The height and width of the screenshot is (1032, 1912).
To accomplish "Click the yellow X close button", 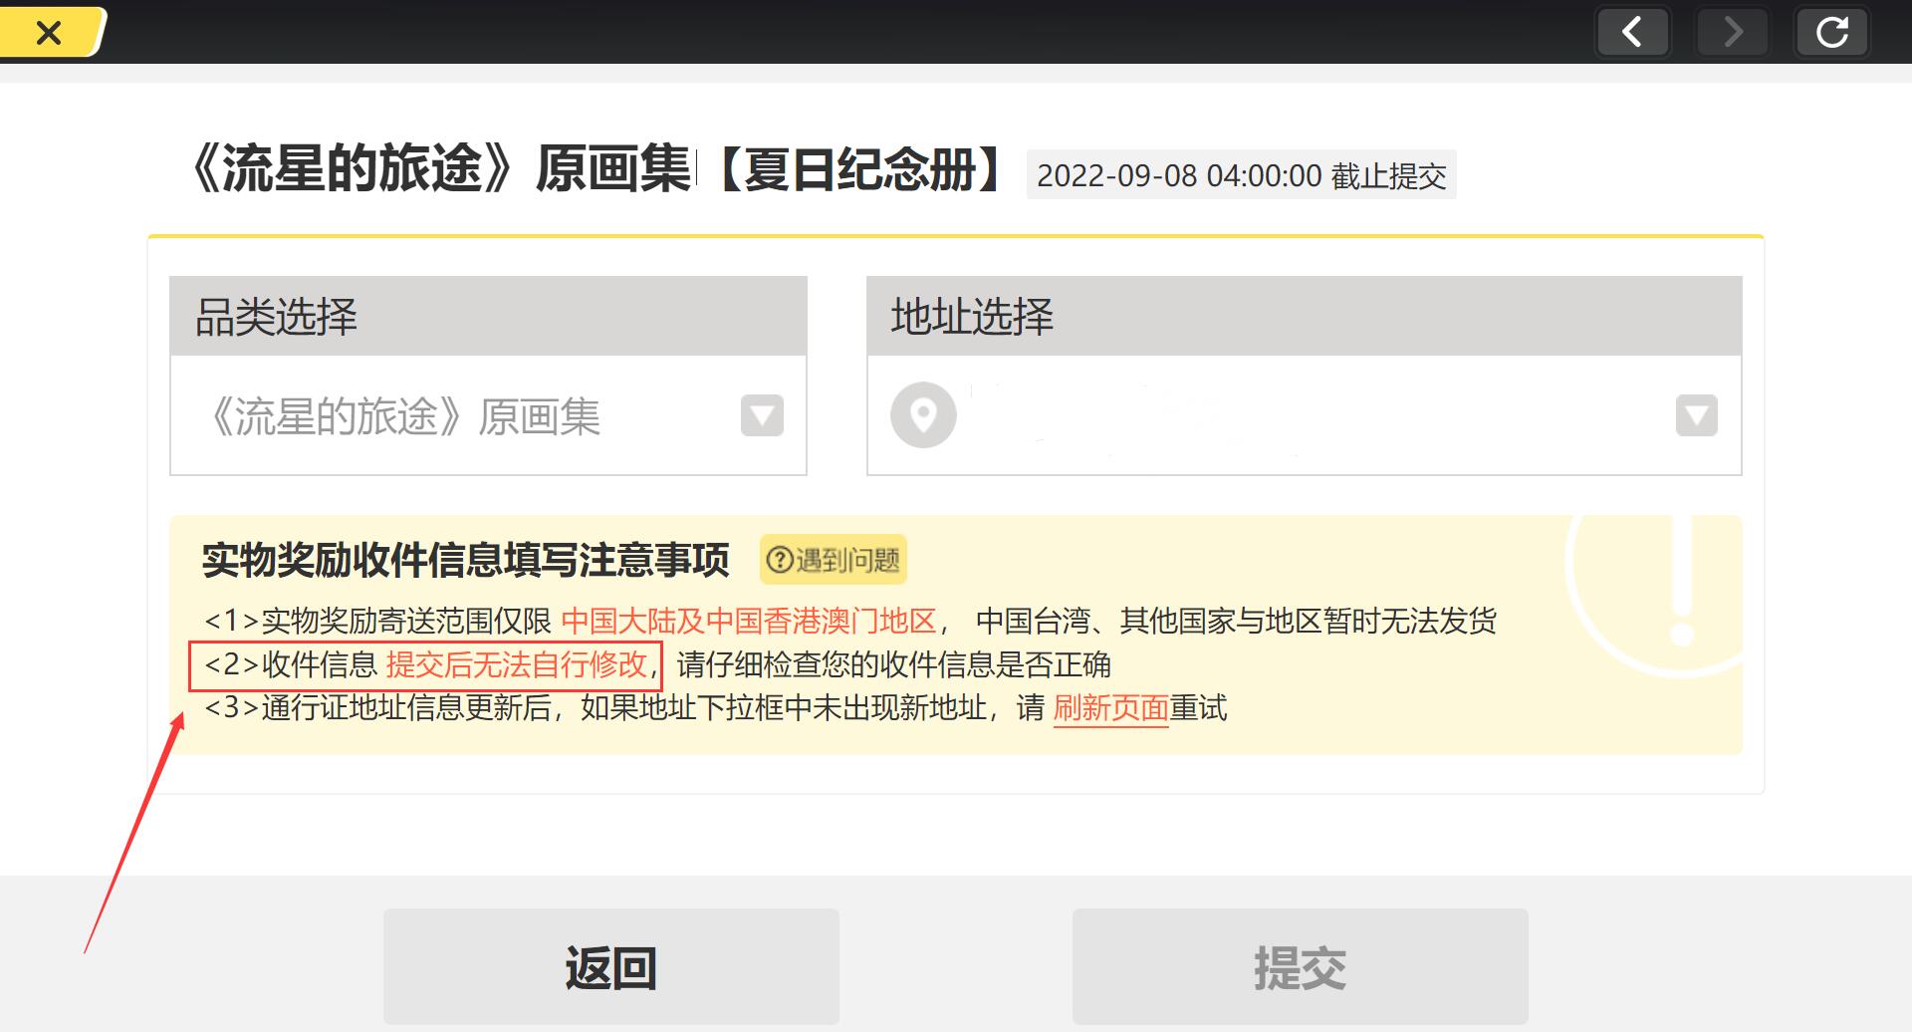I will [49, 32].
